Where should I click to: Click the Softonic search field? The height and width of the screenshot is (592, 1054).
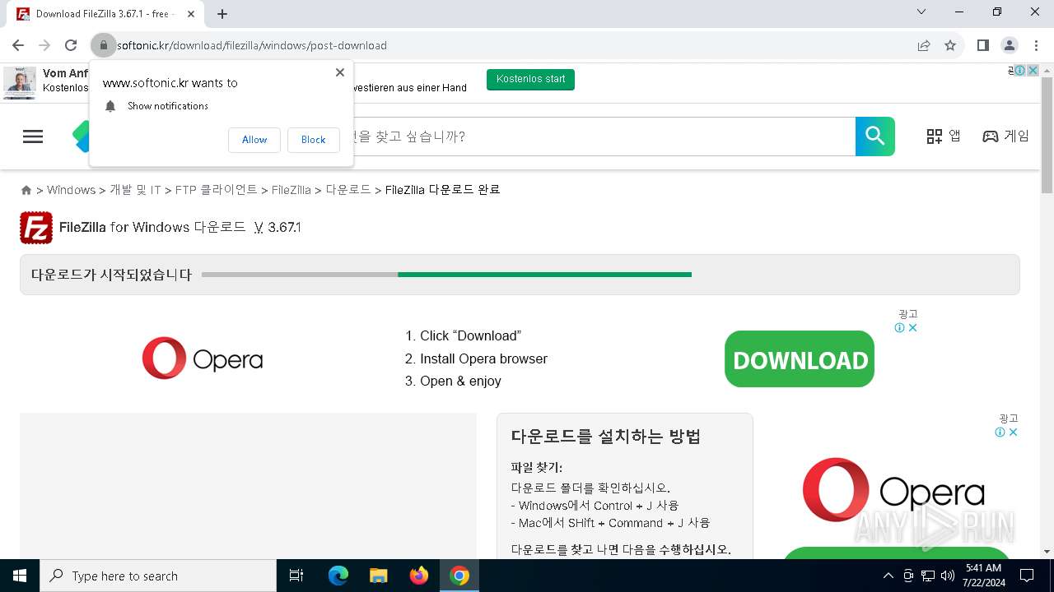(x=604, y=136)
